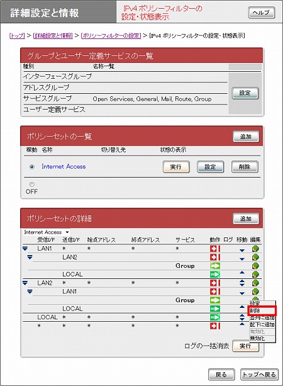283x386 pixels.
Task: Click the reject icon in the last all-asterisk row
Action: [x=215, y=326]
